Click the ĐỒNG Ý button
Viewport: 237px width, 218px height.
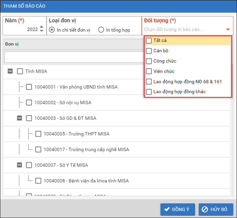(177, 209)
